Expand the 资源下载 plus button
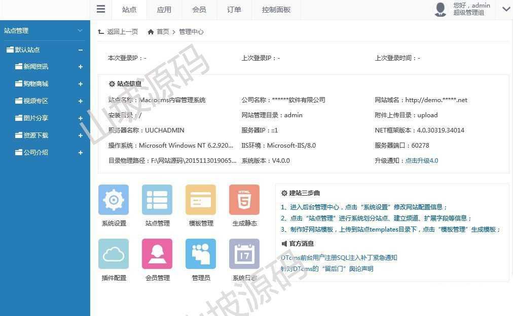513x316 pixels. [x=81, y=136]
